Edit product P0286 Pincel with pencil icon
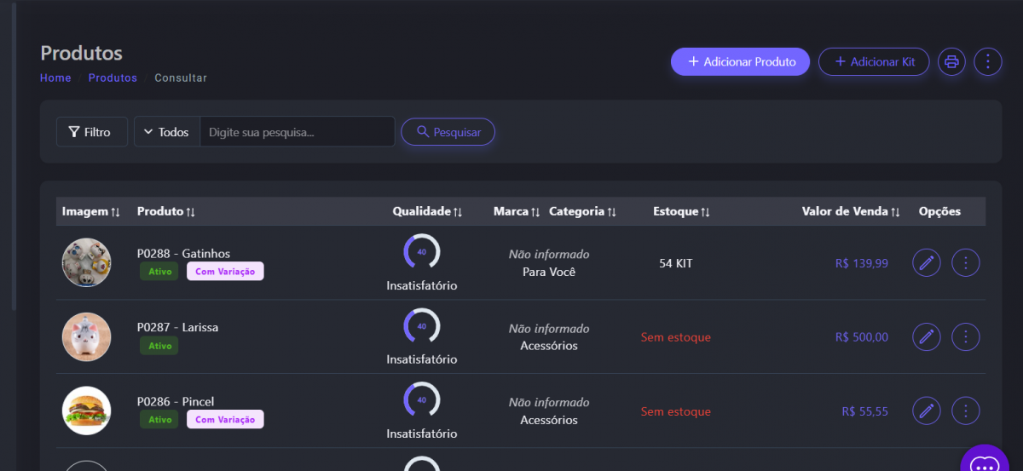Image resolution: width=1023 pixels, height=471 pixels. pyautogui.click(x=926, y=411)
